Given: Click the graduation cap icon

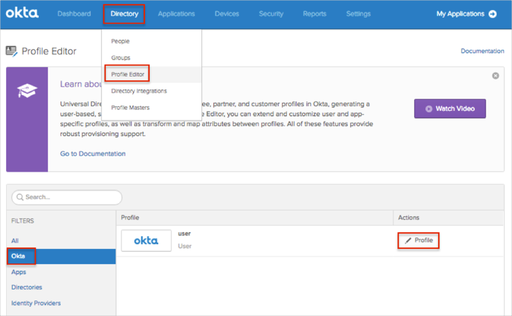Looking at the screenshot, I should pos(27,92).
